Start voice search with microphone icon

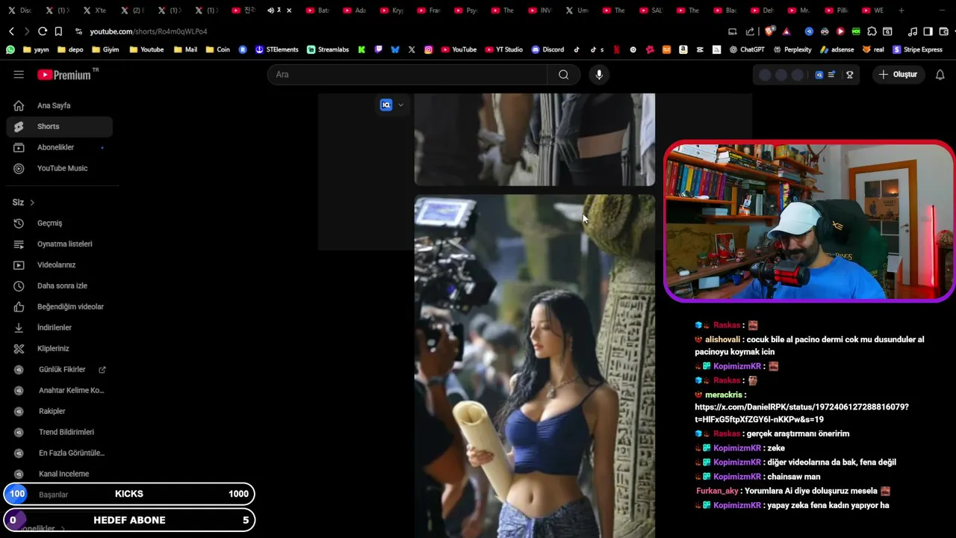(x=599, y=75)
